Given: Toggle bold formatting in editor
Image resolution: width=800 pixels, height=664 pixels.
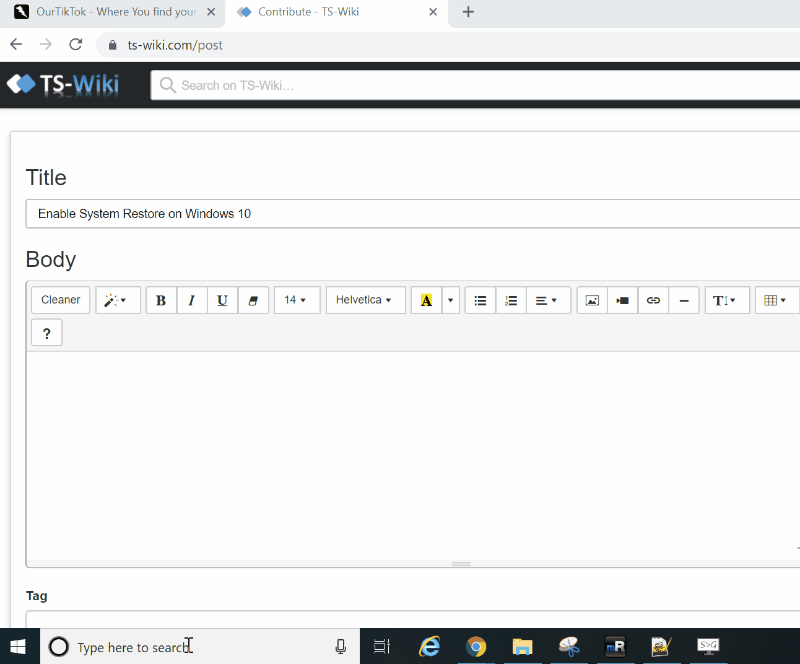Looking at the screenshot, I should pos(161,300).
